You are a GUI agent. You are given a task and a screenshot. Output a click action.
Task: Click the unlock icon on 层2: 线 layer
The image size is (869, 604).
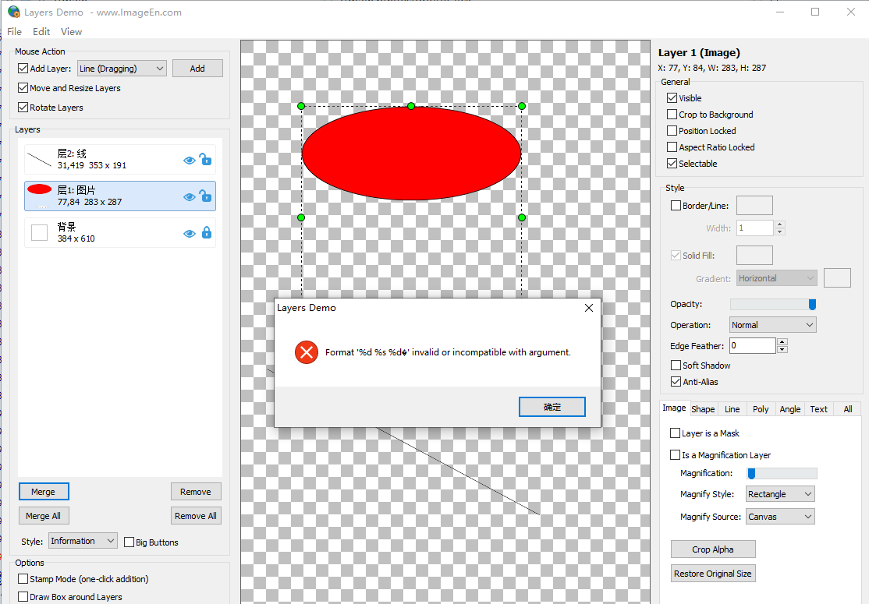coord(206,160)
